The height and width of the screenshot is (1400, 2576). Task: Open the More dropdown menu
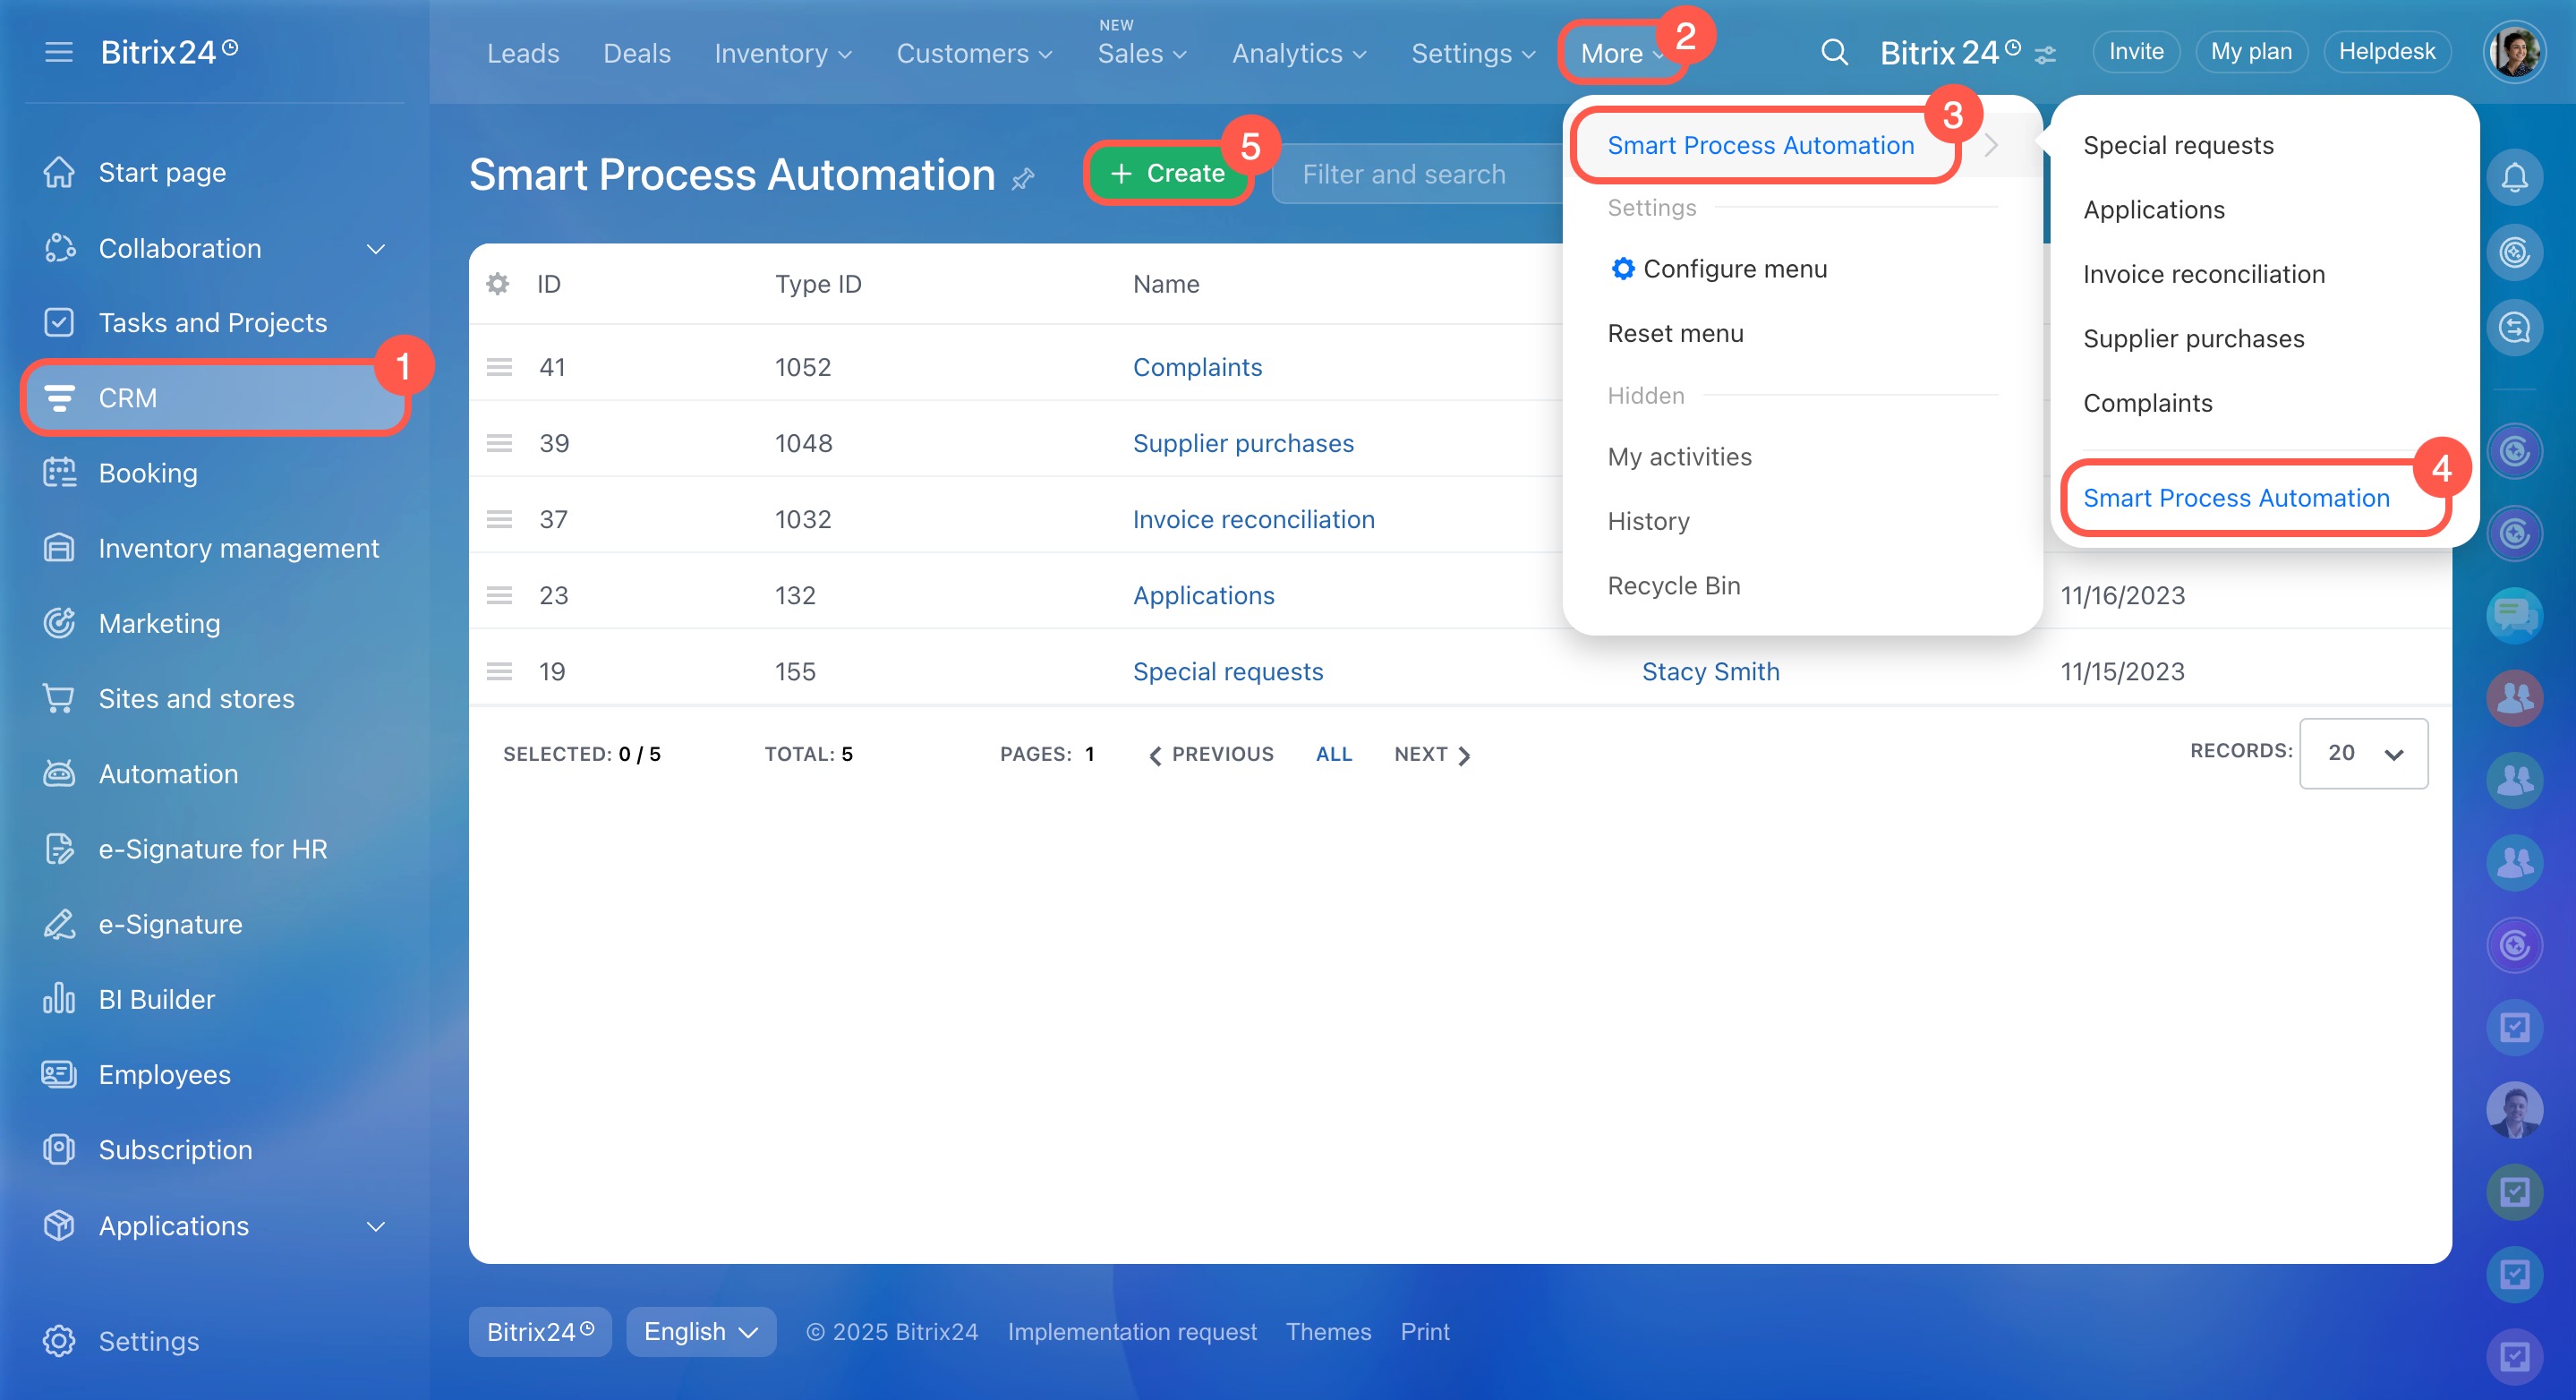pos(1622,53)
